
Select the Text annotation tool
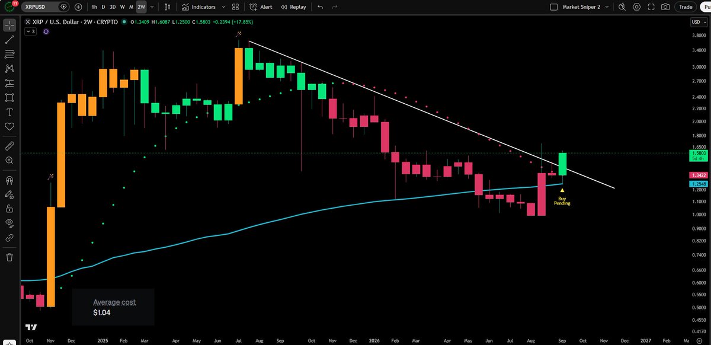[9, 112]
